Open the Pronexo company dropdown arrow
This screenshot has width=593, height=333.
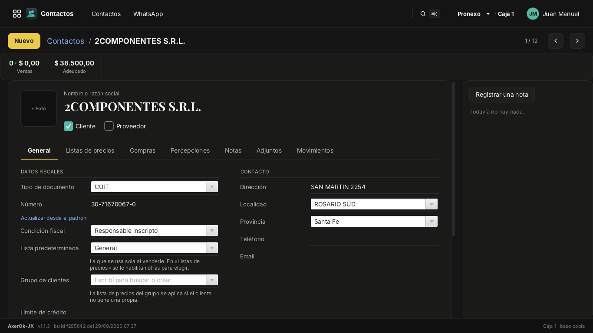(x=488, y=14)
